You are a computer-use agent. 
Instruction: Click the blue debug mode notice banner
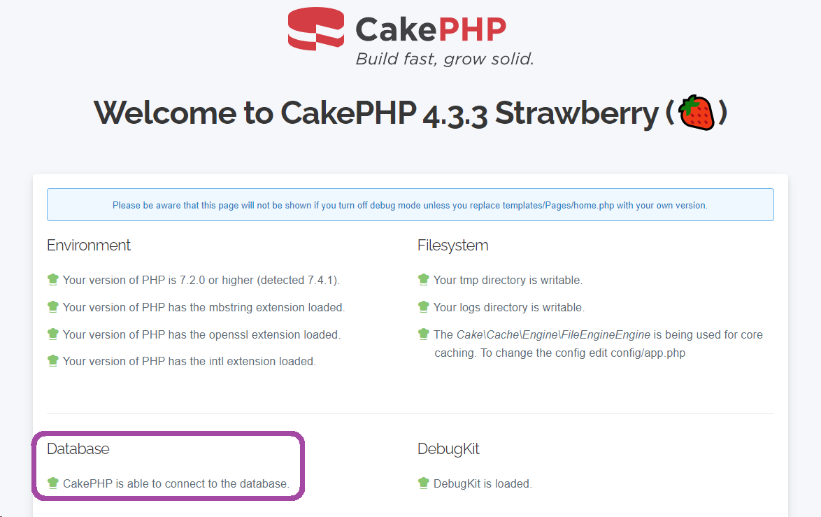[410, 205]
